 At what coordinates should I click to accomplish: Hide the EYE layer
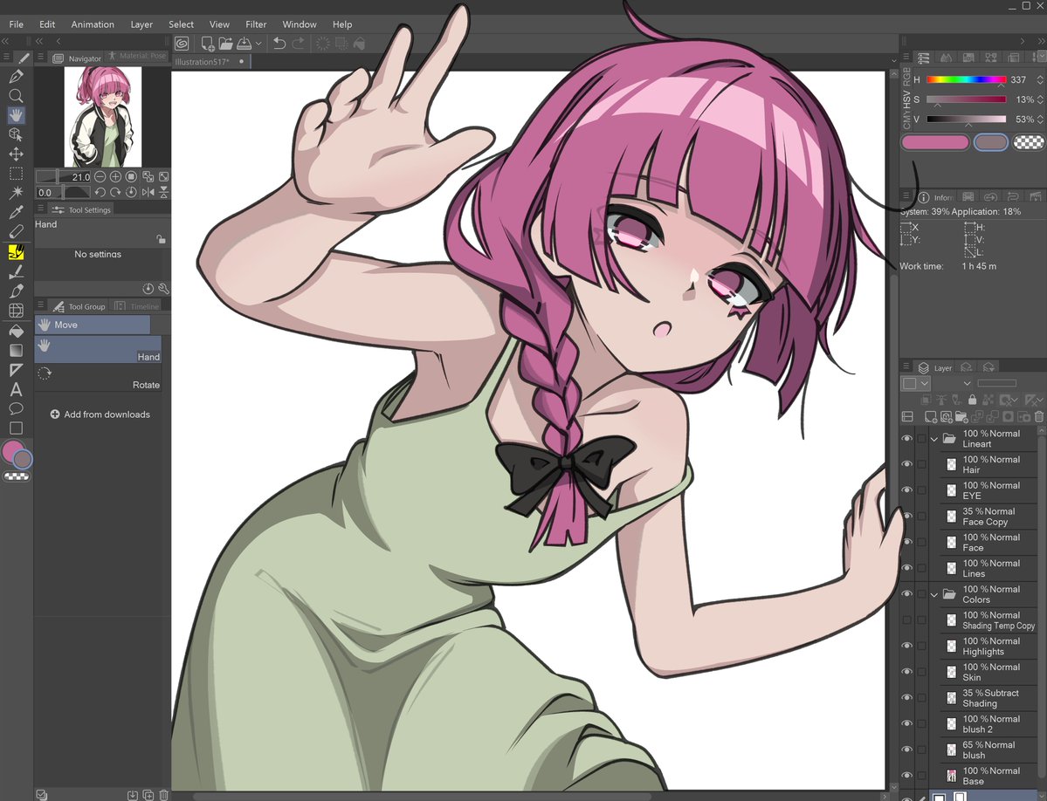tap(906, 491)
